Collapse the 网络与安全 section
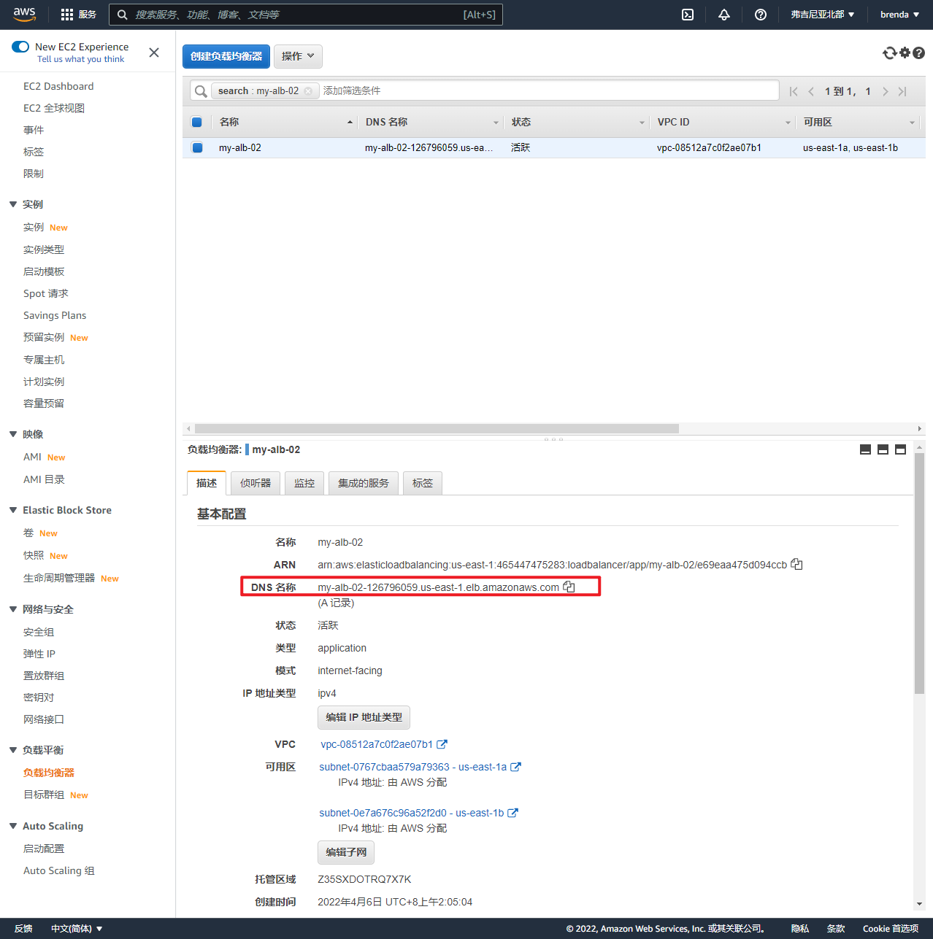This screenshot has height=939, width=933. pos(13,609)
